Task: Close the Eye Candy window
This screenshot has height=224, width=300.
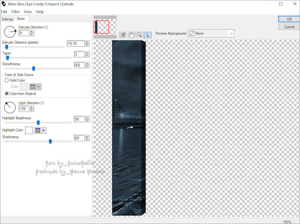Action: click(295, 4)
